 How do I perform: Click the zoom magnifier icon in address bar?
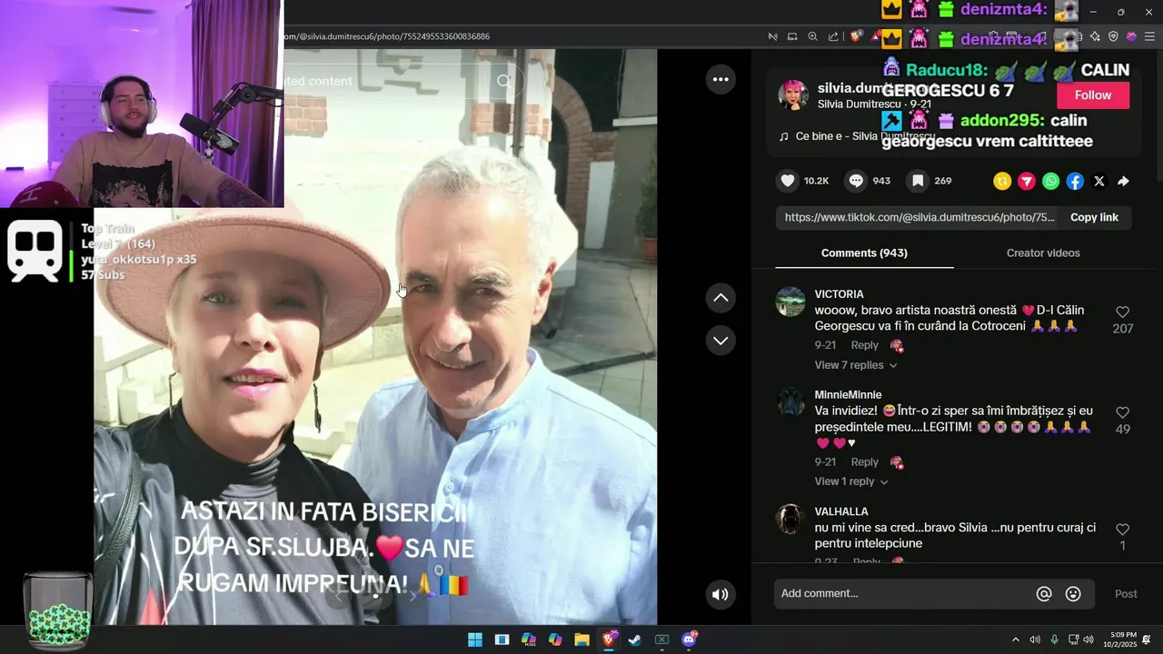click(x=812, y=36)
